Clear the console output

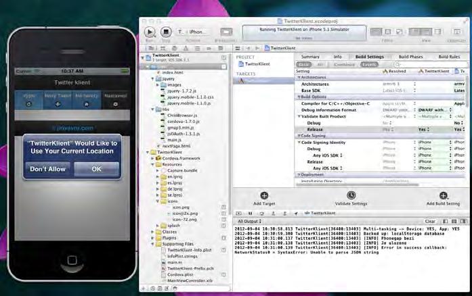coord(430,221)
